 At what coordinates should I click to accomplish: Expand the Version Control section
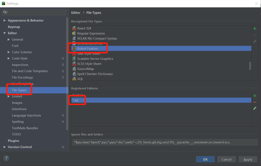tap(4, 147)
